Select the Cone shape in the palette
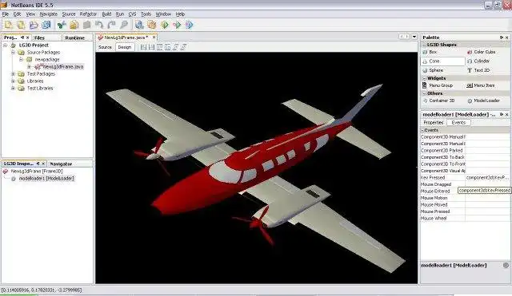The height and width of the screenshot is (296, 512). click(x=443, y=61)
